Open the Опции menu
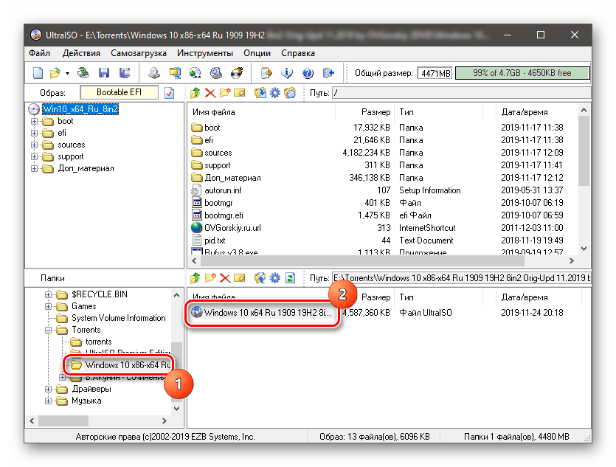Image resolution: width=616 pixels, height=467 pixels. 257,53
